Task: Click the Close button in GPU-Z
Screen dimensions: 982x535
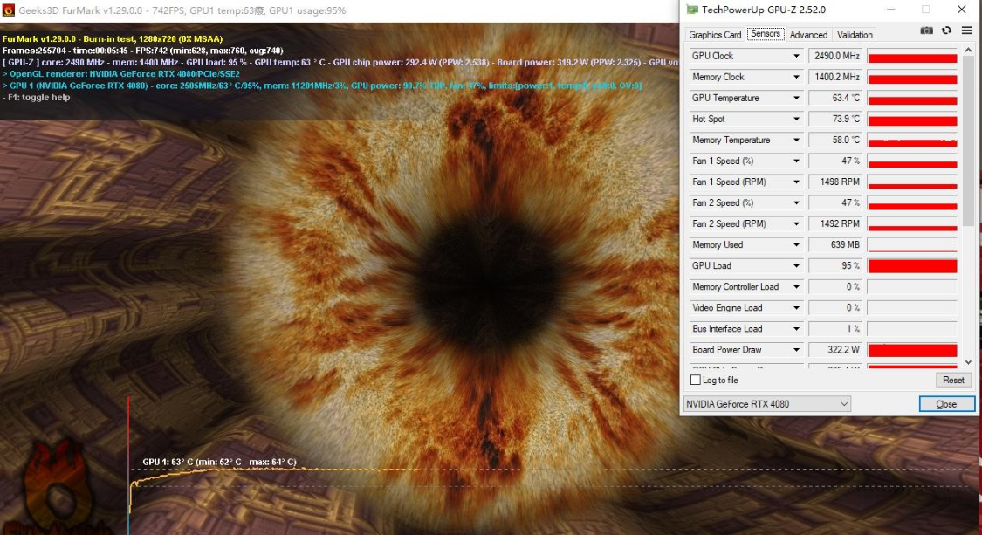Action: (x=946, y=404)
